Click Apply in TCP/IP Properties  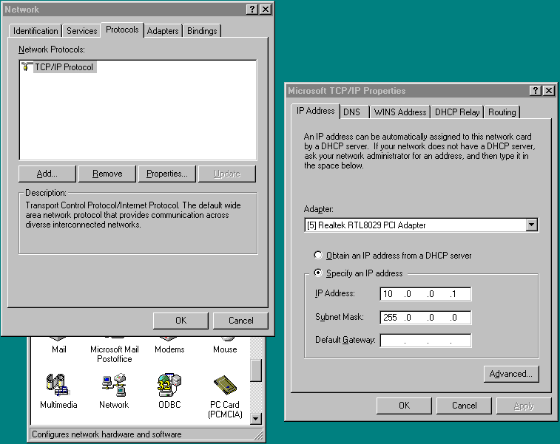pyautogui.click(x=524, y=406)
